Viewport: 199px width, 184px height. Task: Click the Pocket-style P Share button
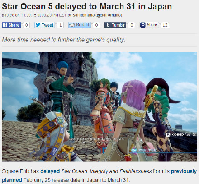(149, 25)
